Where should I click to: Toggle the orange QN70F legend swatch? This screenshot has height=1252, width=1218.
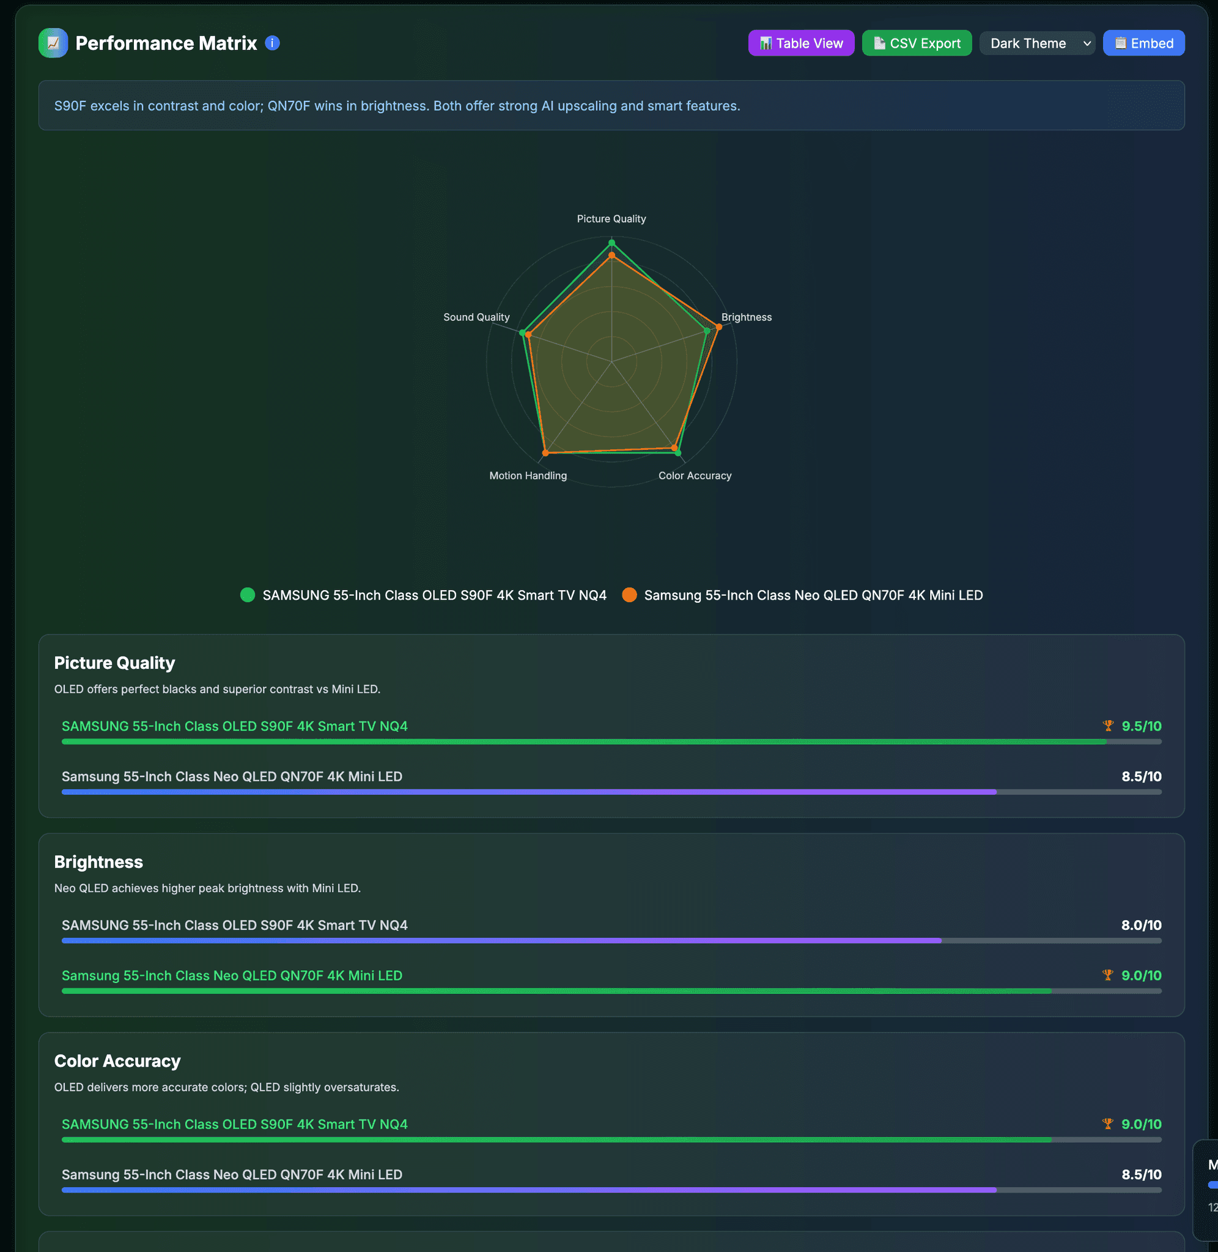(x=629, y=595)
